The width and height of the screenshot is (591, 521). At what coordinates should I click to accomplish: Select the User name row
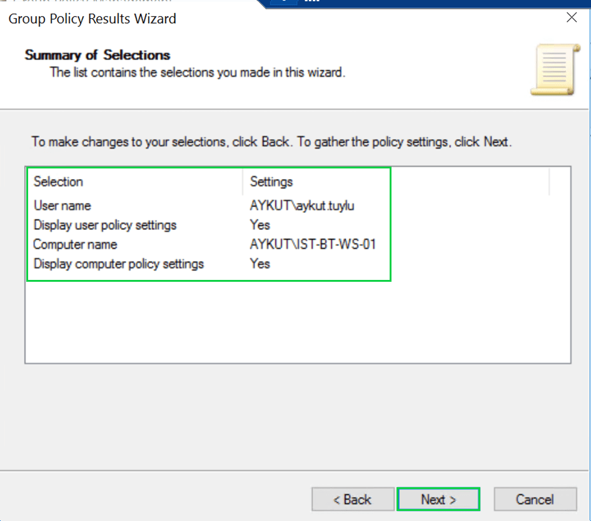(x=63, y=205)
